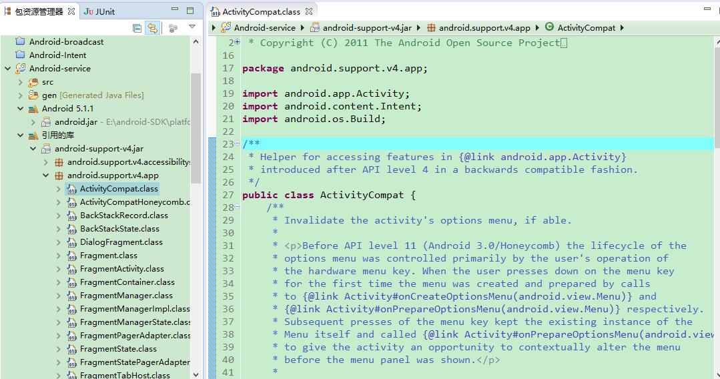Click the 'public class ActivityCompat' code line
This screenshot has width=720, height=379.
coord(329,195)
